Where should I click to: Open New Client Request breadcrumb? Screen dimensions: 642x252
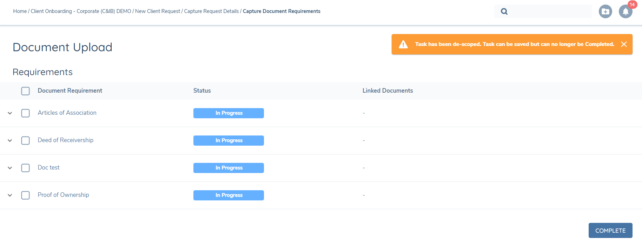(x=157, y=11)
